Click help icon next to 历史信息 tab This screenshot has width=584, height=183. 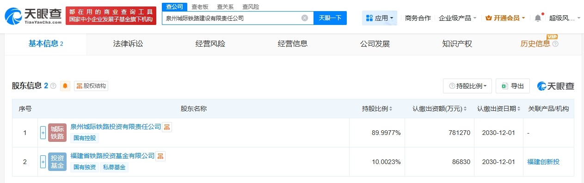click(555, 44)
